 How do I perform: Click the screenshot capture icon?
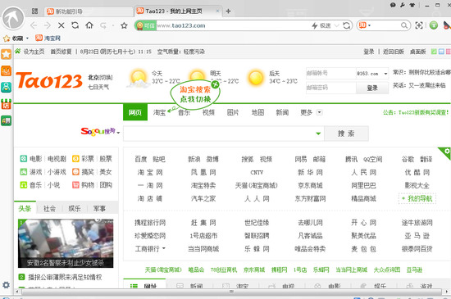(x=419, y=25)
